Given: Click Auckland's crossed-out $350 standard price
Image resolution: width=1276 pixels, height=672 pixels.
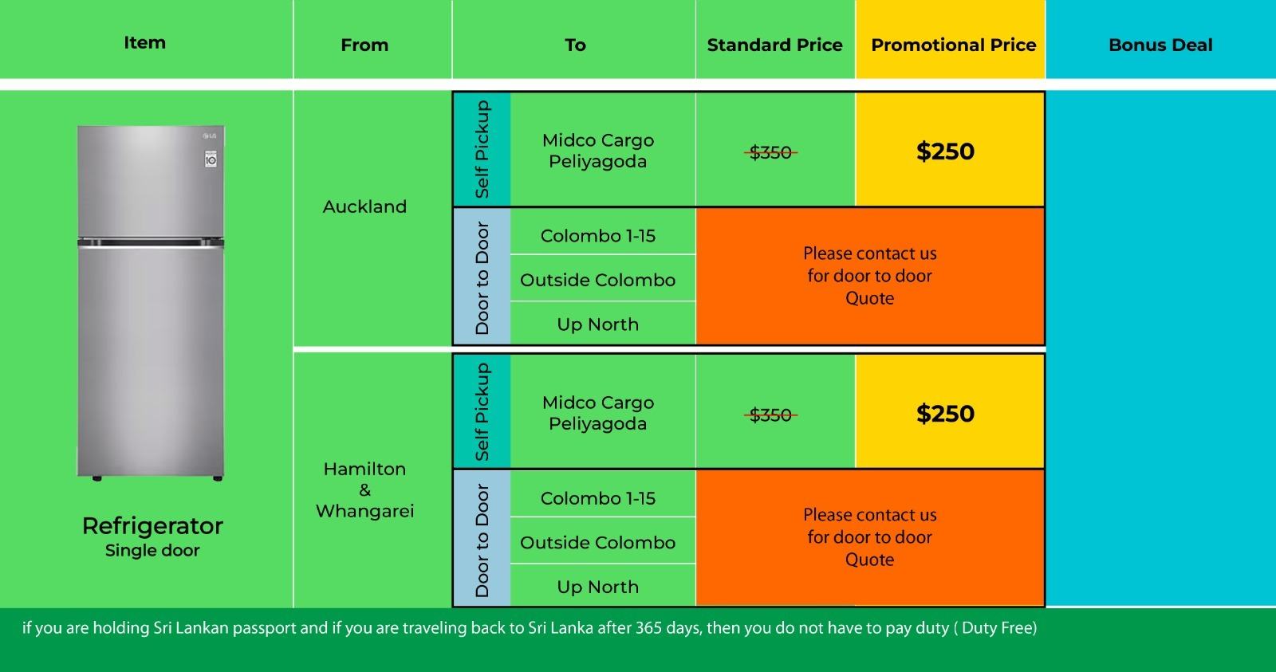Looking at the screenshot, I should 771,152.
